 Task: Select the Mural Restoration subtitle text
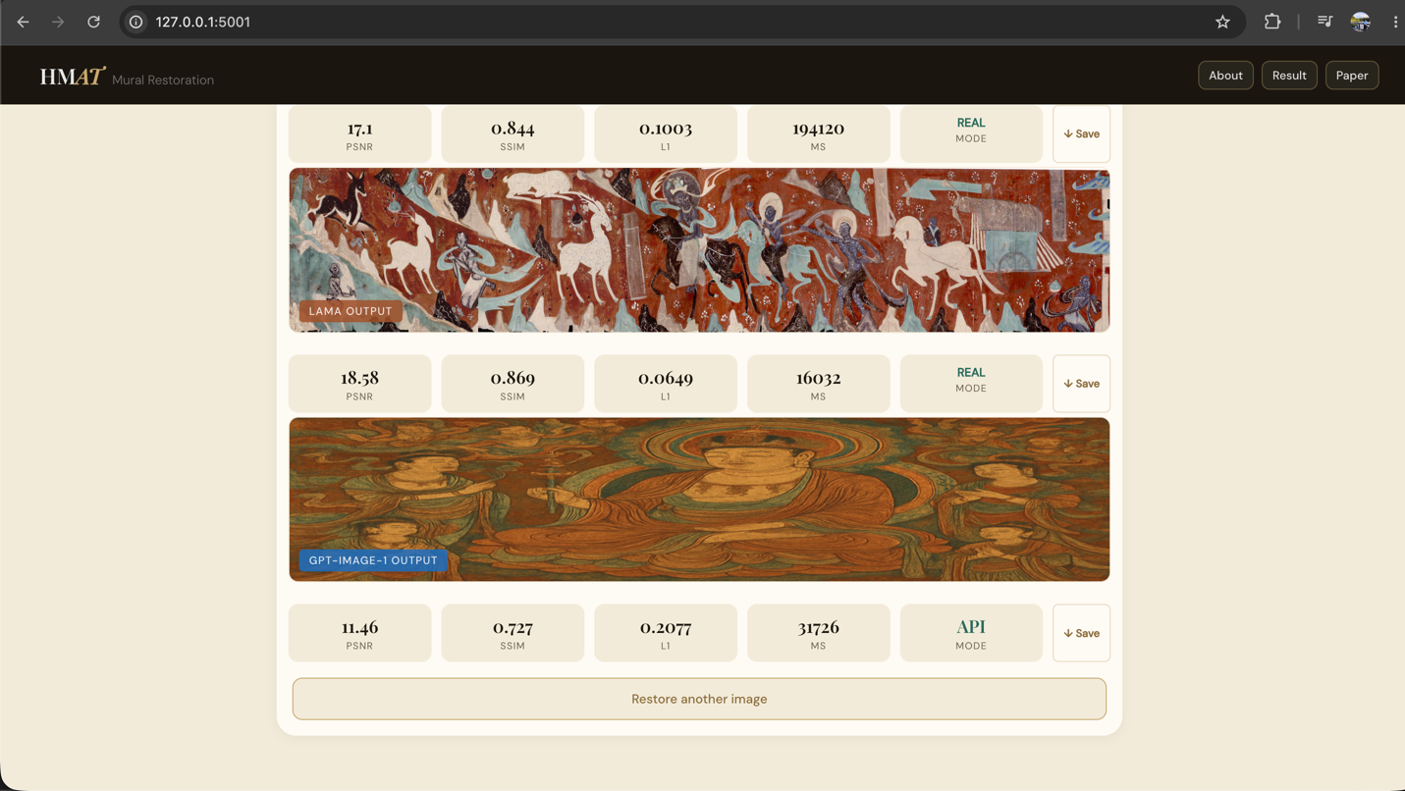coord(163,80)
